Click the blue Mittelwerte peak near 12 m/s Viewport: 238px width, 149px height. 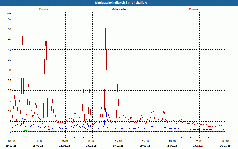[x=106, y=106]
